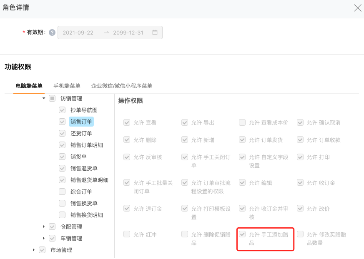Image resolution: width=364 pixels, height=259 pixels.
Task: Toggle 允许 手工添加赠品 checkbox
Action: pyautogui.click(x=242, y=234)
